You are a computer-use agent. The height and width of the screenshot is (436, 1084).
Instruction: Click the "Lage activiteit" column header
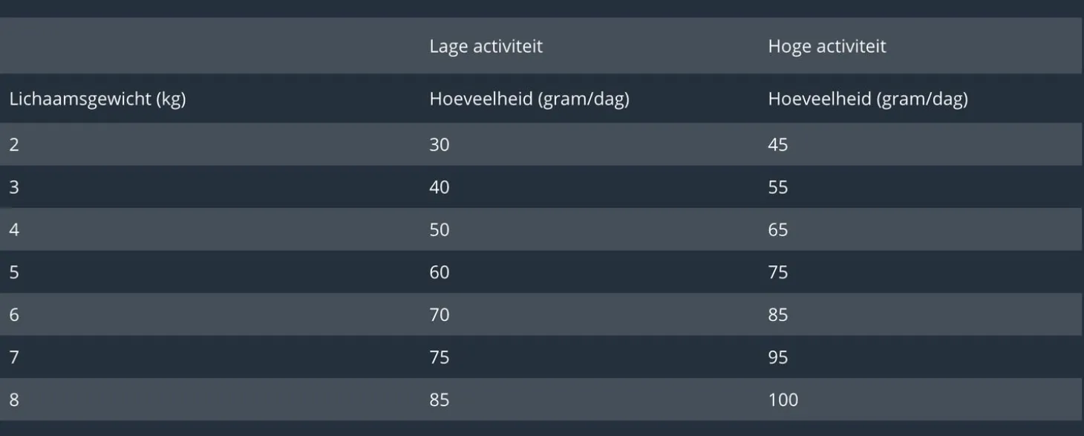(x=486, y=46)
